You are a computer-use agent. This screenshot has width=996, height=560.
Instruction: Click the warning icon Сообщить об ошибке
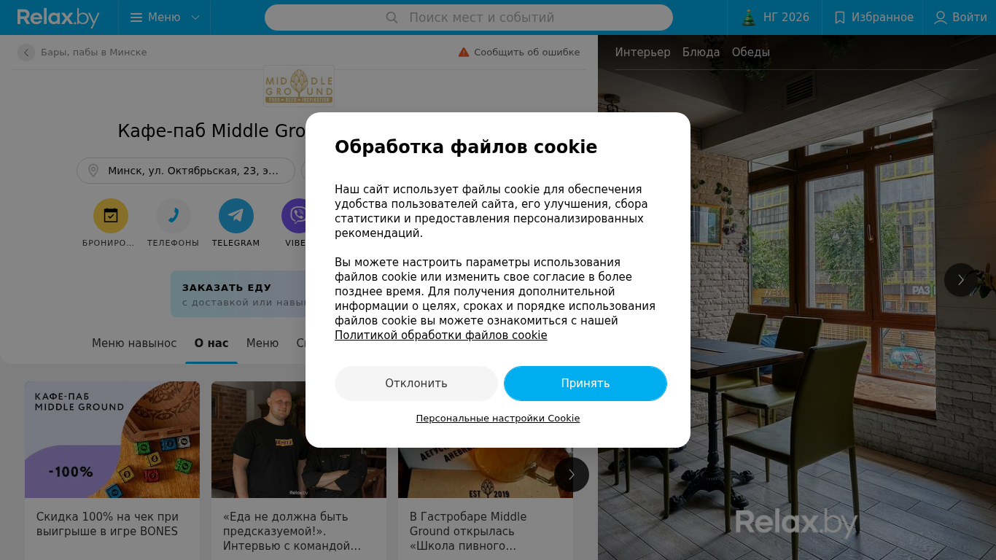pos(464,52)
